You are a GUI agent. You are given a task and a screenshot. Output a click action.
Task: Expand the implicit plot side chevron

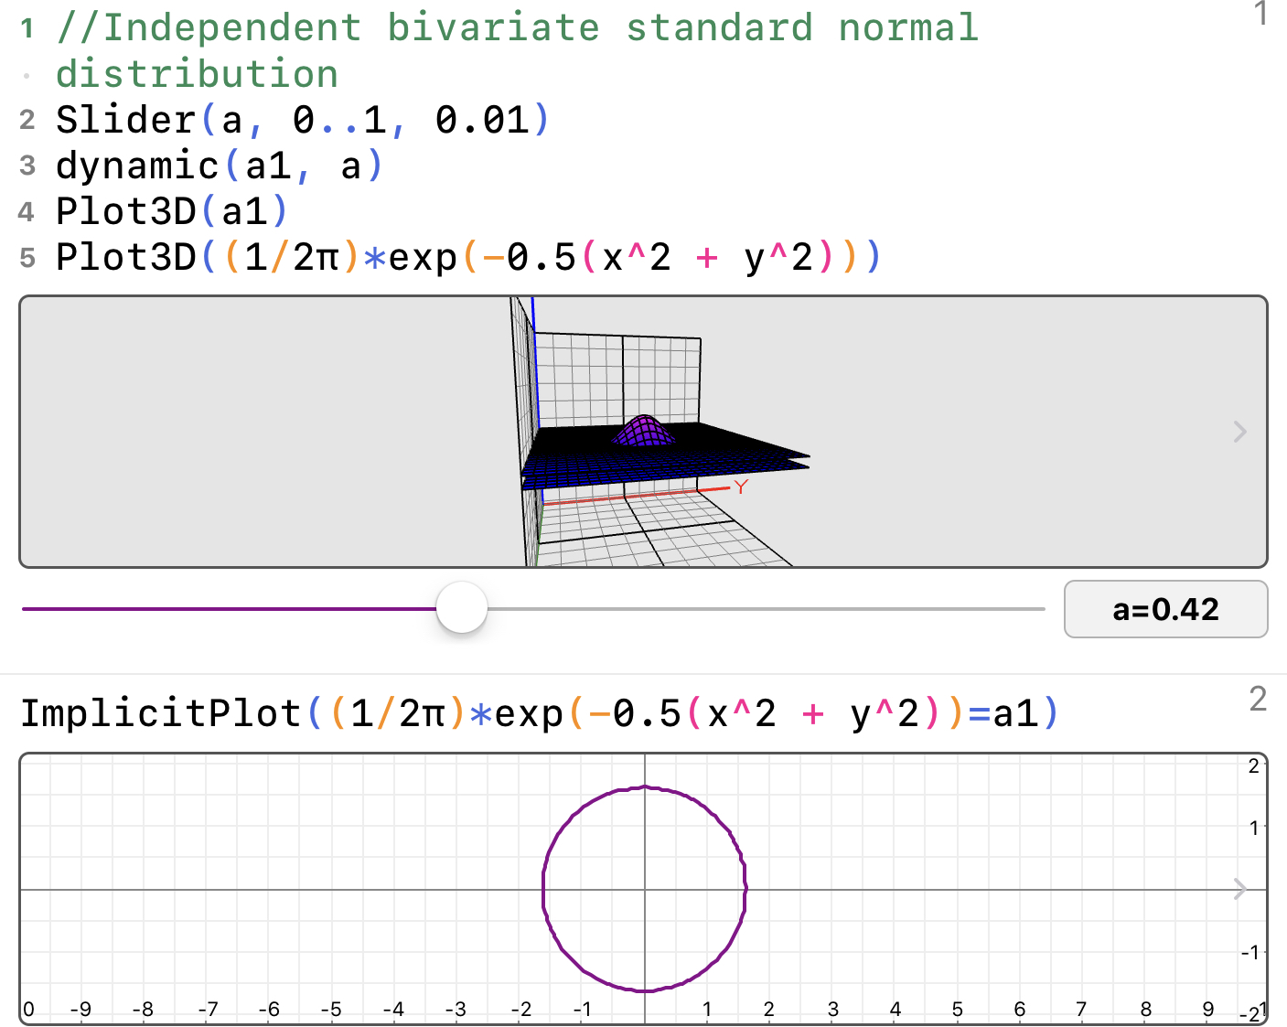[1239, 889]
